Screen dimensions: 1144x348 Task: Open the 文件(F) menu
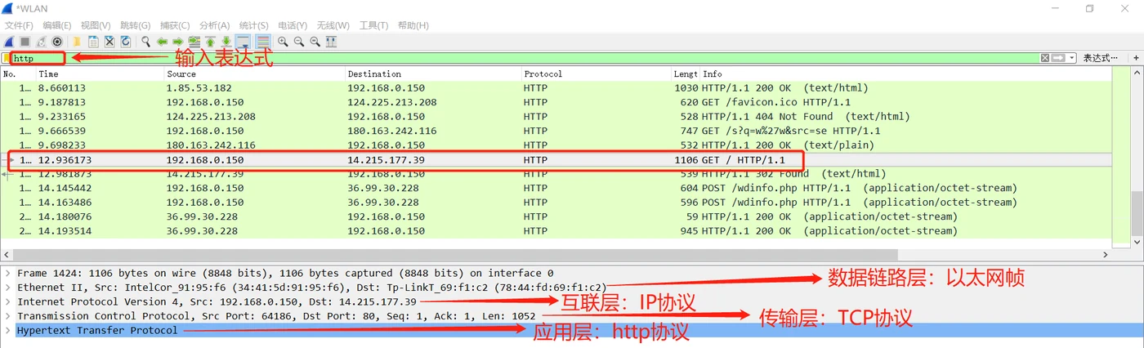[19, 25]
